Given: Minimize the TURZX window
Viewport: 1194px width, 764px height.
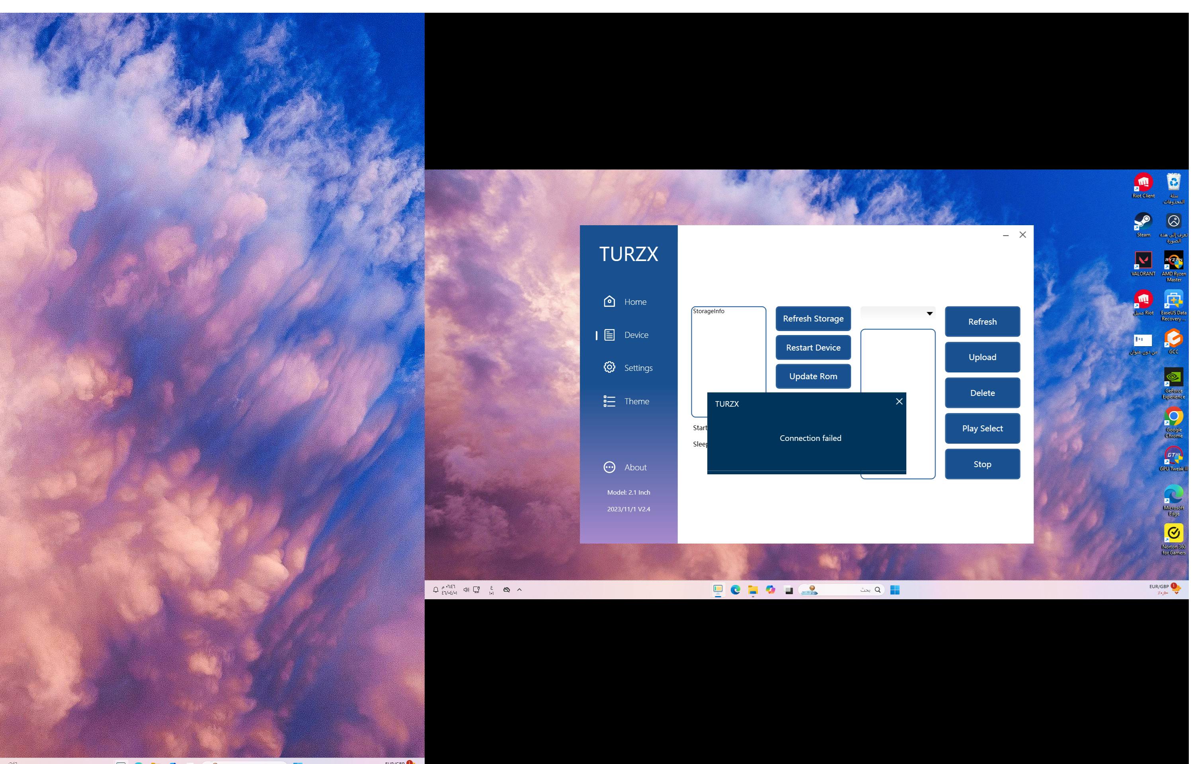Looking at the screenshot, I should [1005, 235].
